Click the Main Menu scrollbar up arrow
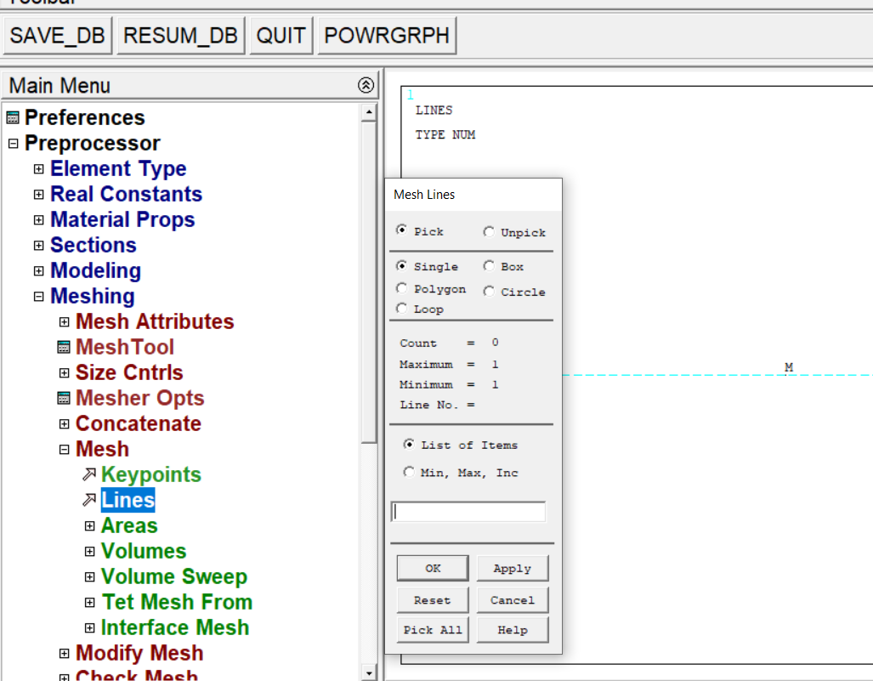Screen dimensions: 873x681 point(369,112)
